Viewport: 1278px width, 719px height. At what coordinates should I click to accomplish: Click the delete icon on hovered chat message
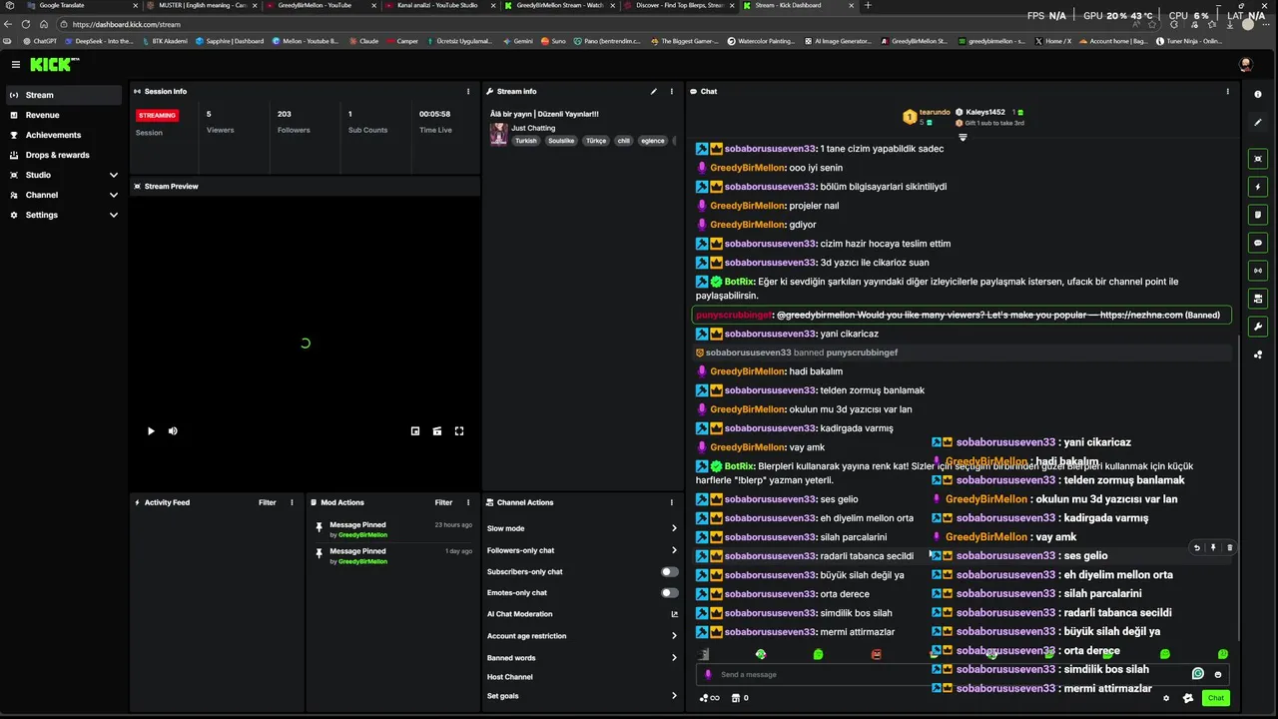point(1229,547)
